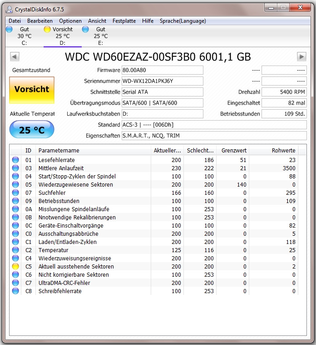Click the Standard field ACS-3
Viewport: 316px width, 345px height.
click(x=214, y=125)
